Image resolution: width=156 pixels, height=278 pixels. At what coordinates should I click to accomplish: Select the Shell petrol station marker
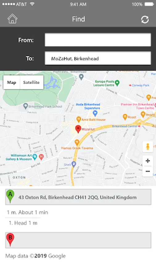coord(74,164)
